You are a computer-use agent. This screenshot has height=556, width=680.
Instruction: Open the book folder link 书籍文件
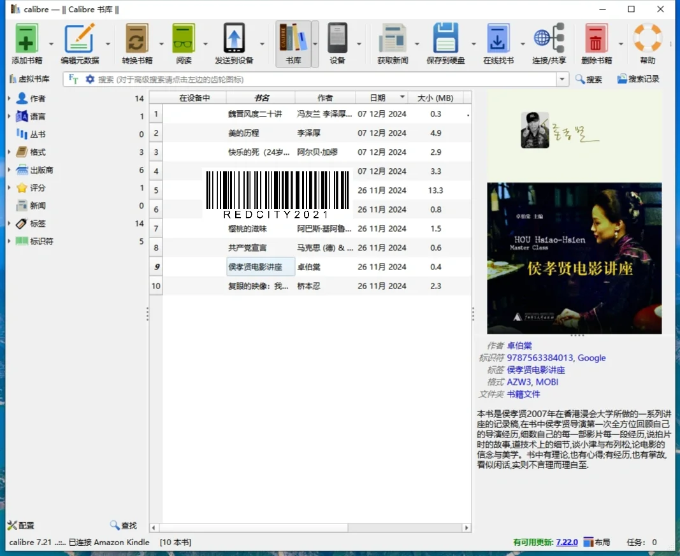(x=523, y=394)
